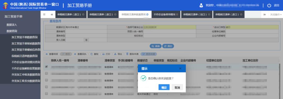Expand the 数据录入 sidebar section
The image size is (283, 99).
(12, 25)
